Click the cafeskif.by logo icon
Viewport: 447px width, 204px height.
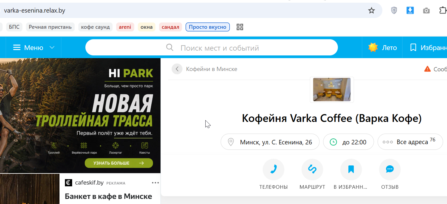tap(69, 183)
